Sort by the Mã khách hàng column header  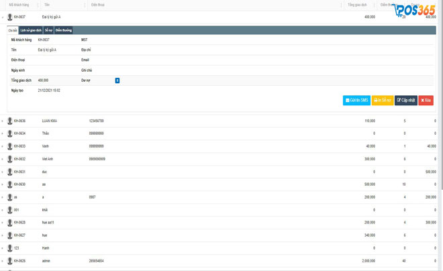point(19,5)
